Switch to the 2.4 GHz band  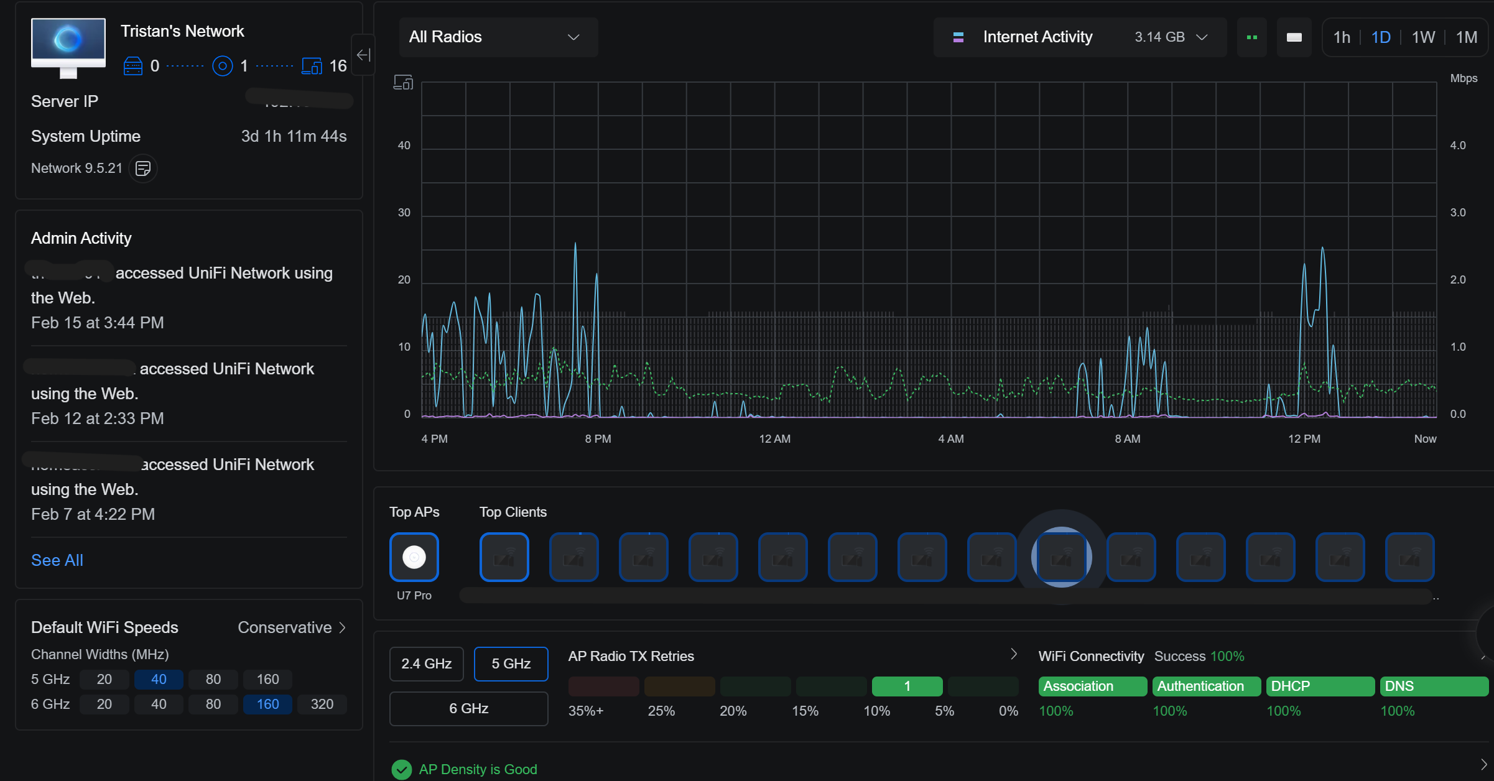click(425, 663)
